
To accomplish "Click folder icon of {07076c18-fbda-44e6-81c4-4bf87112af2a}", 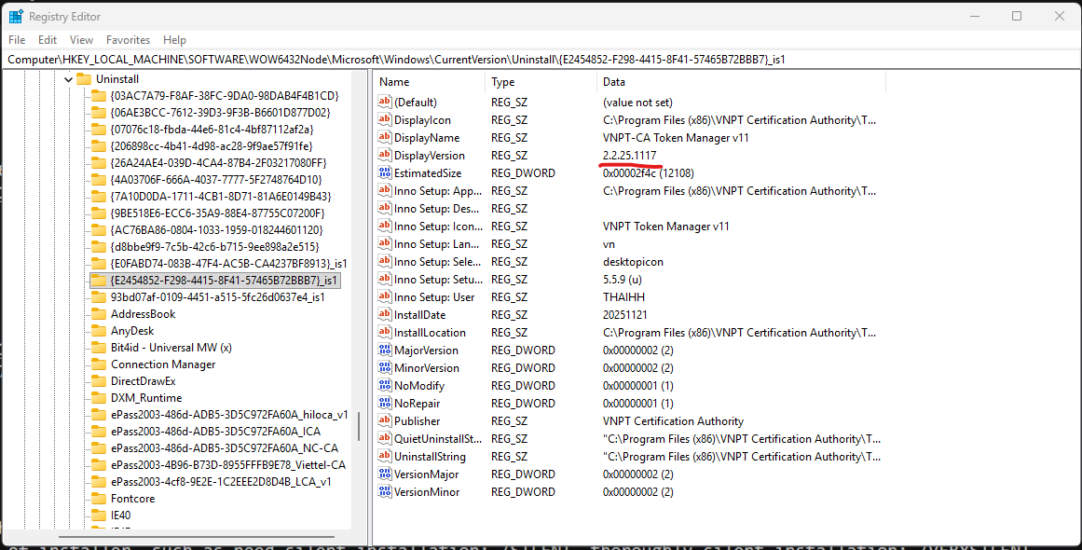I will [99, 129].
